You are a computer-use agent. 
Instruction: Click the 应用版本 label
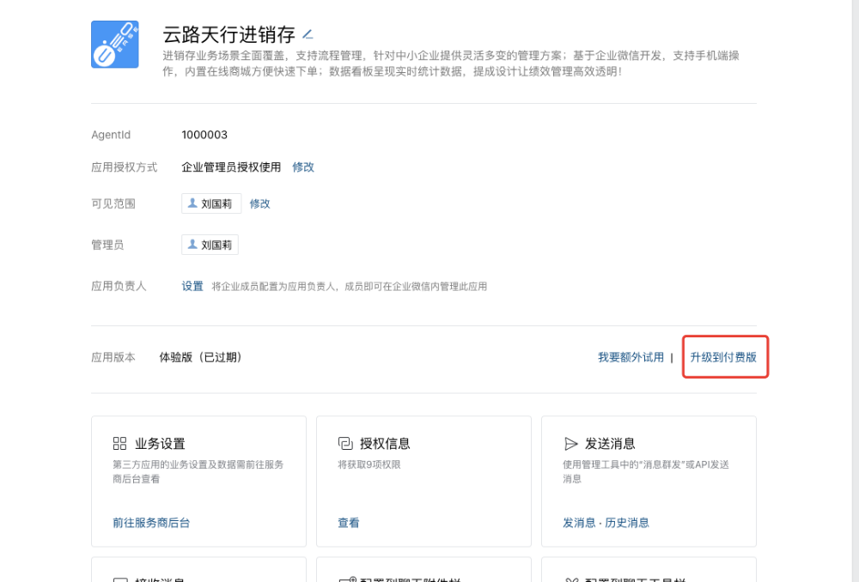point(113,357)
